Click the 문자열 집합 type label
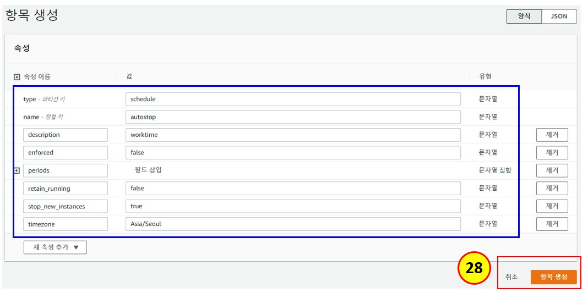 [x=495, y=170]
